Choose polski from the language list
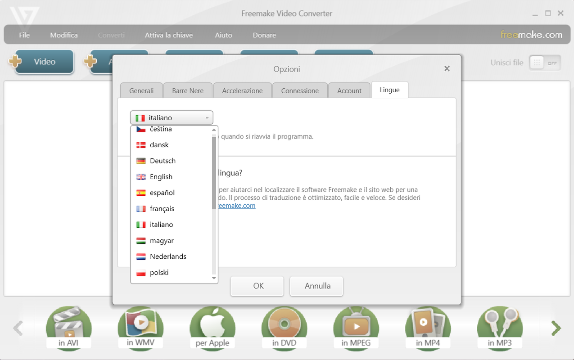The width and height of the screenshot is (574, 360). (x=171, y=273)
